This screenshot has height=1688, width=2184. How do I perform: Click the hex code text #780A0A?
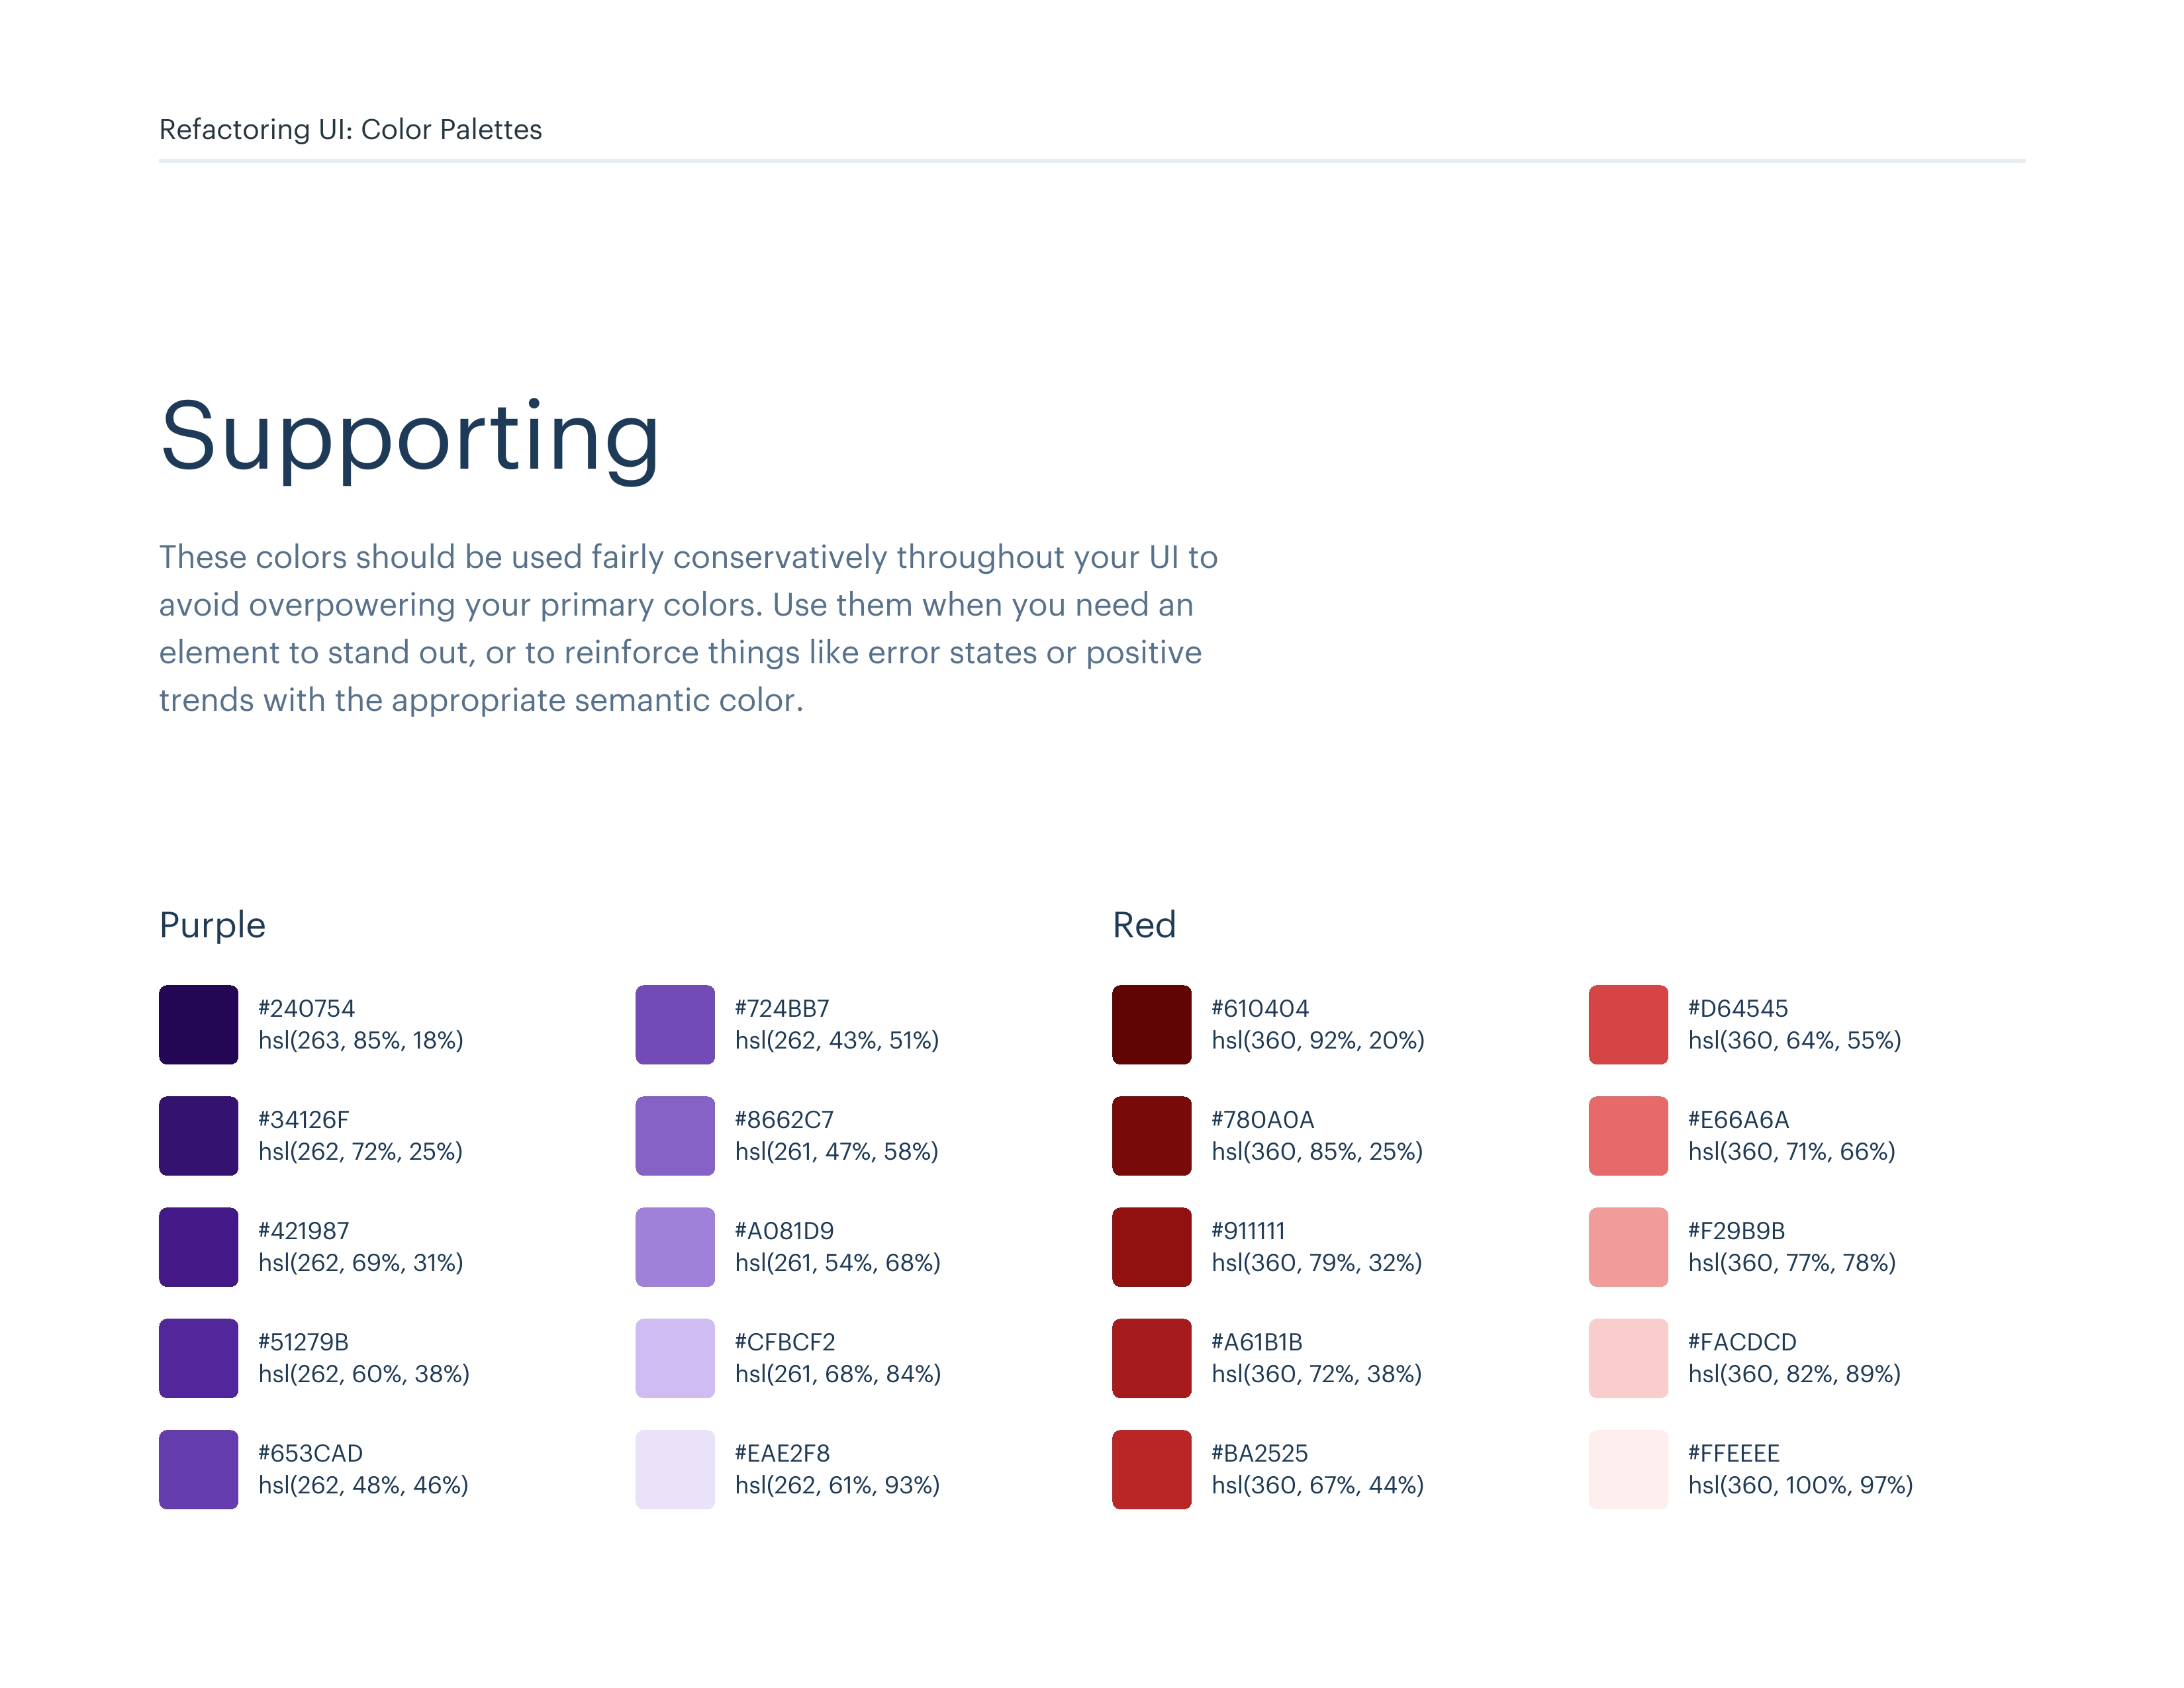tap(1262, 1119)
